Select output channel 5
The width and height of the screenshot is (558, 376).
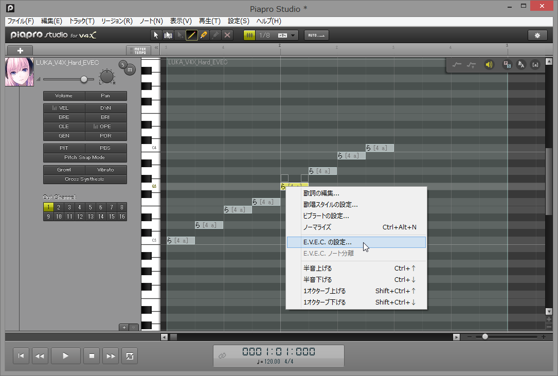click(91, 207)
